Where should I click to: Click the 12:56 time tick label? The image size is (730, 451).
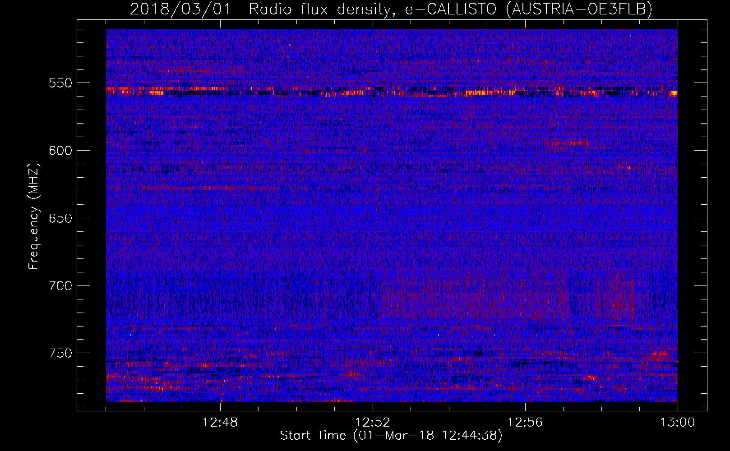525,423
